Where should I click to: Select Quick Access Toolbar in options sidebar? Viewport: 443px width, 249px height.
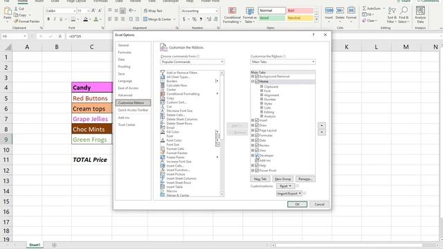133,110
